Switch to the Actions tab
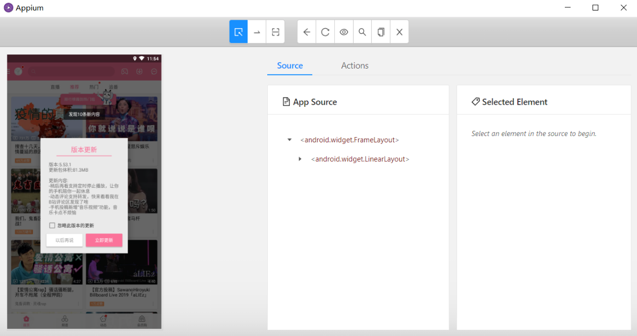The height and width of the screenshot is (336, 637). tap(355, 65)
